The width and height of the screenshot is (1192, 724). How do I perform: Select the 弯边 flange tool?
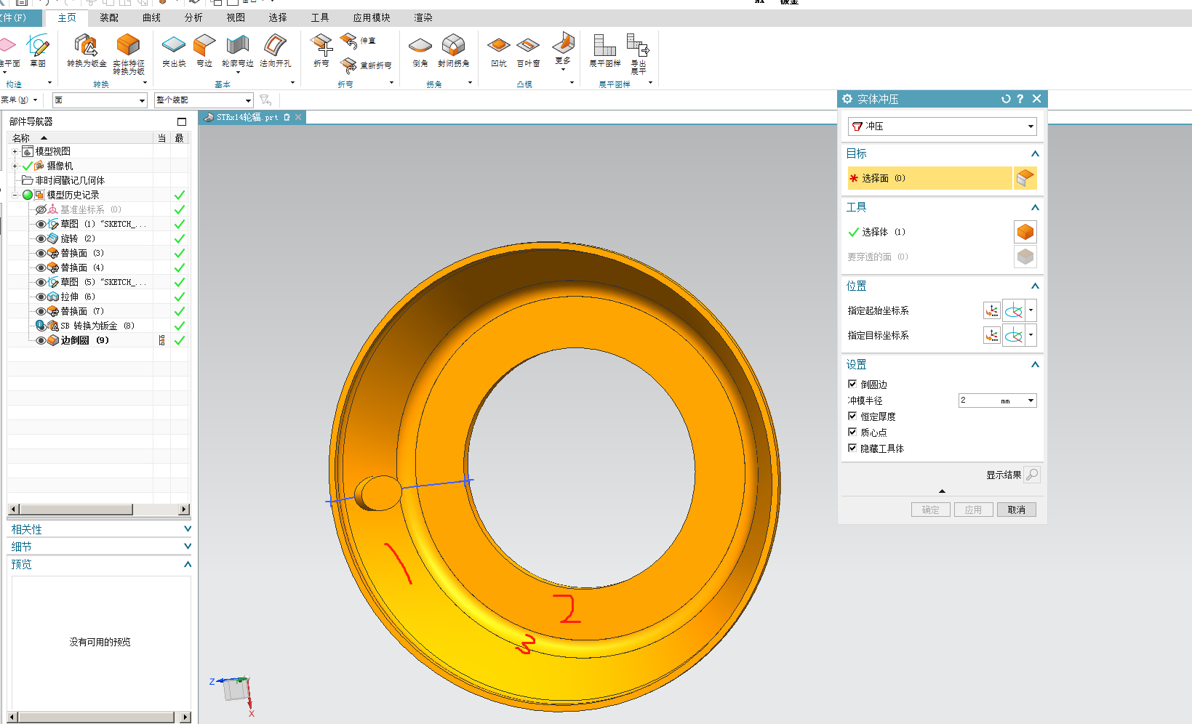click(204, 51)
